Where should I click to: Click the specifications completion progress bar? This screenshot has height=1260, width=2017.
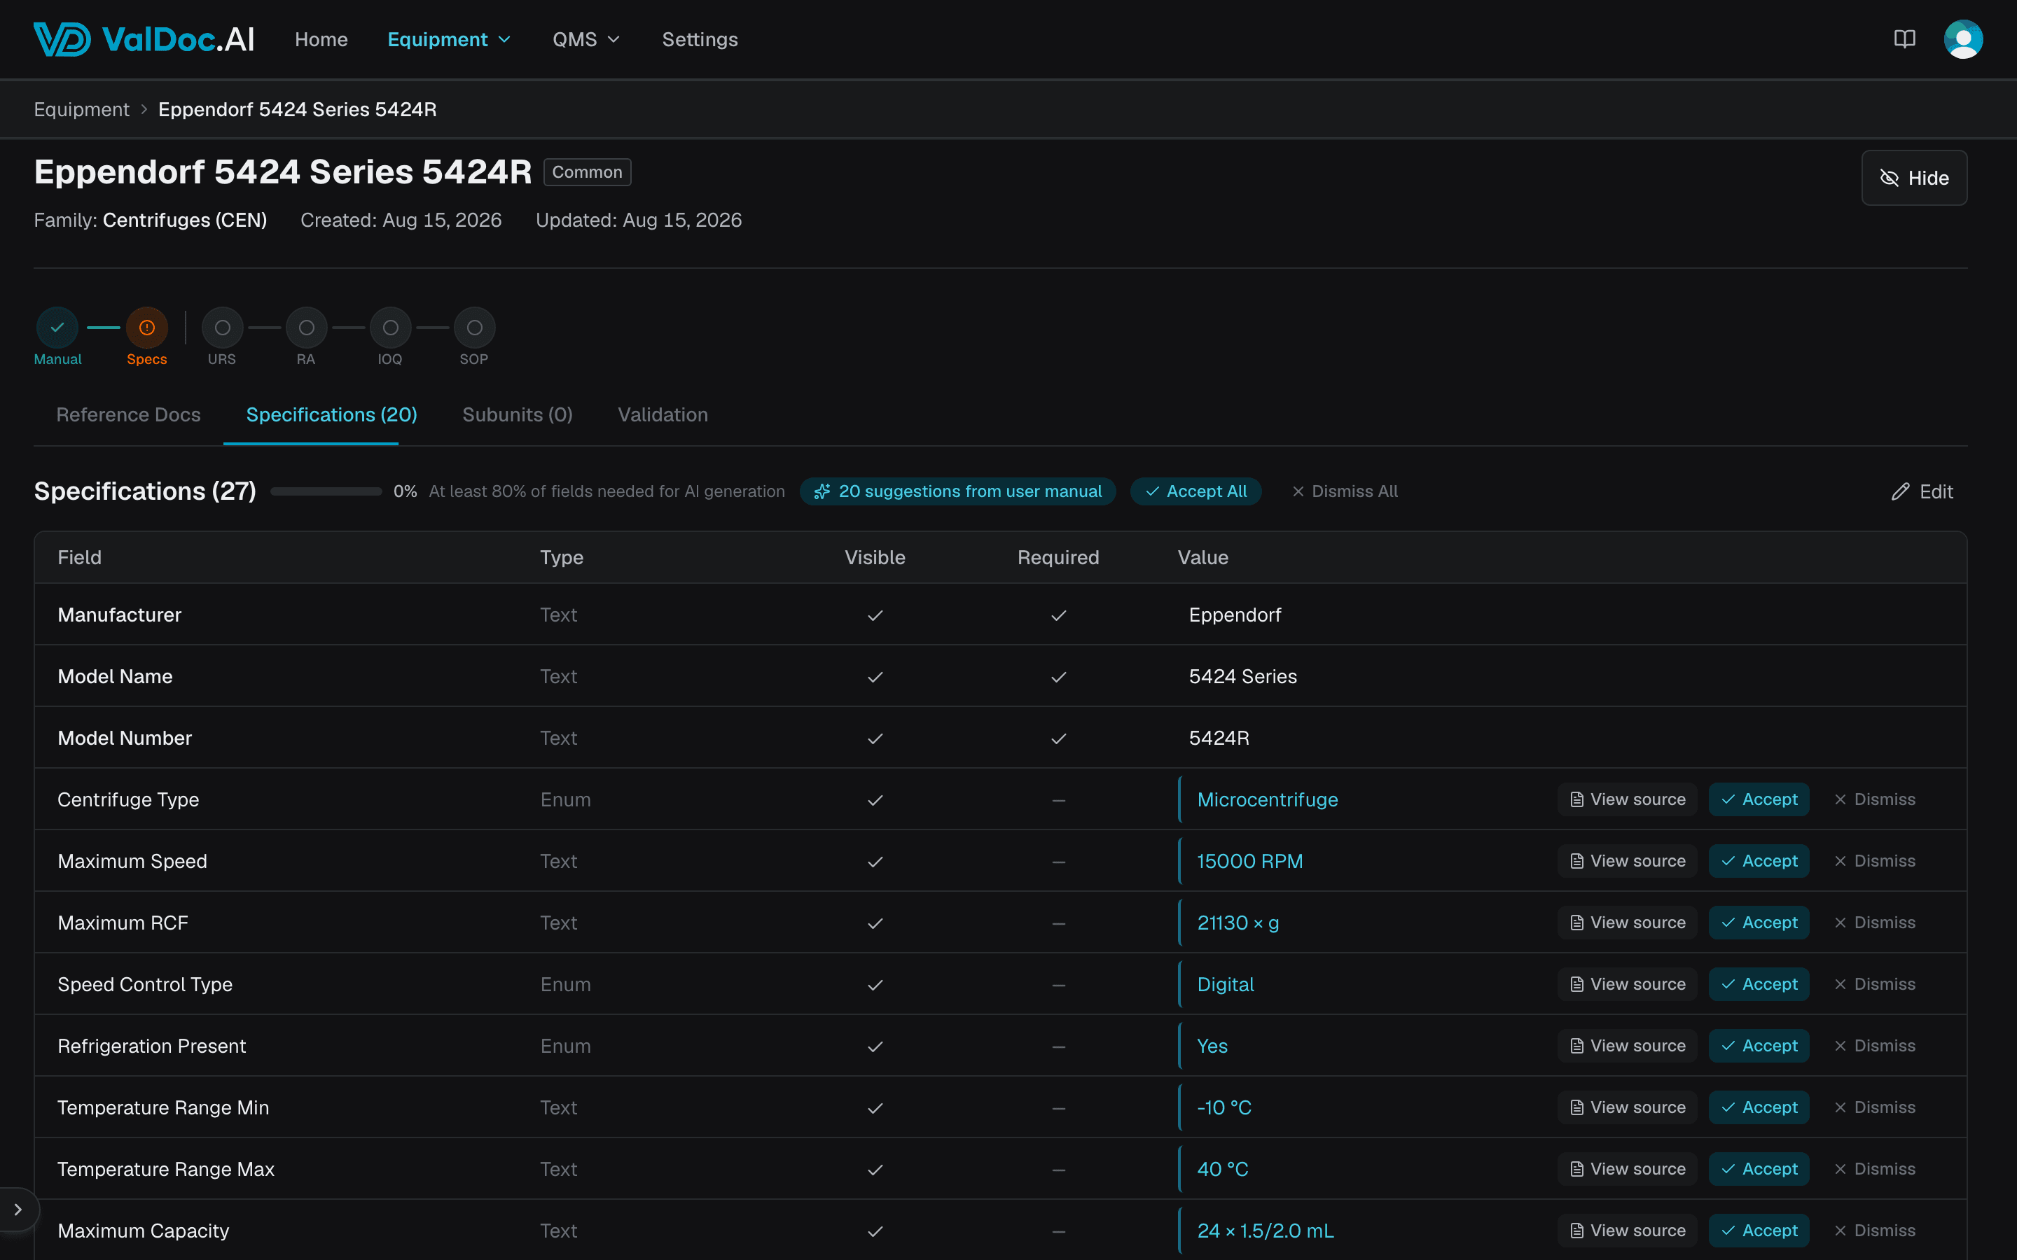(326, 491)
